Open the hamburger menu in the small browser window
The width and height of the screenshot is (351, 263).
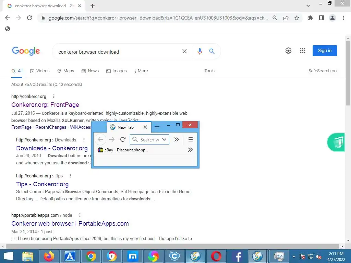coord(191,140)
